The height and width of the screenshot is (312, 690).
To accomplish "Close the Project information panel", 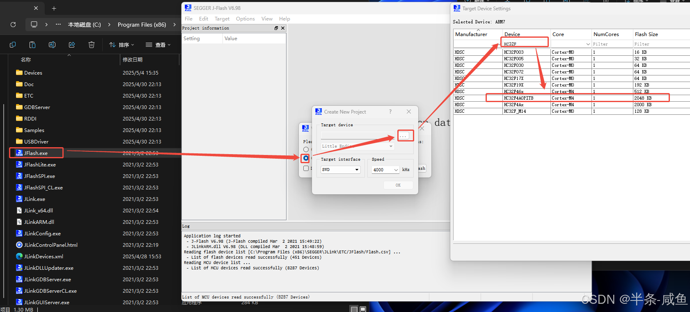I will [283, 28].
